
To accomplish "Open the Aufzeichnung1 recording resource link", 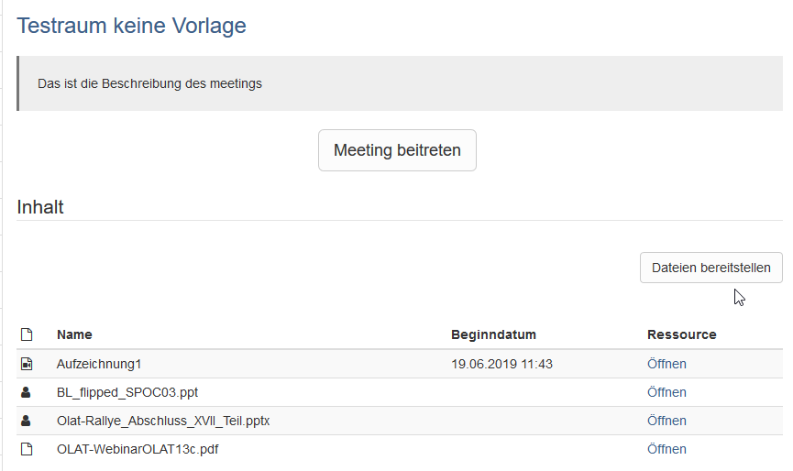I will tap(666, 365).
